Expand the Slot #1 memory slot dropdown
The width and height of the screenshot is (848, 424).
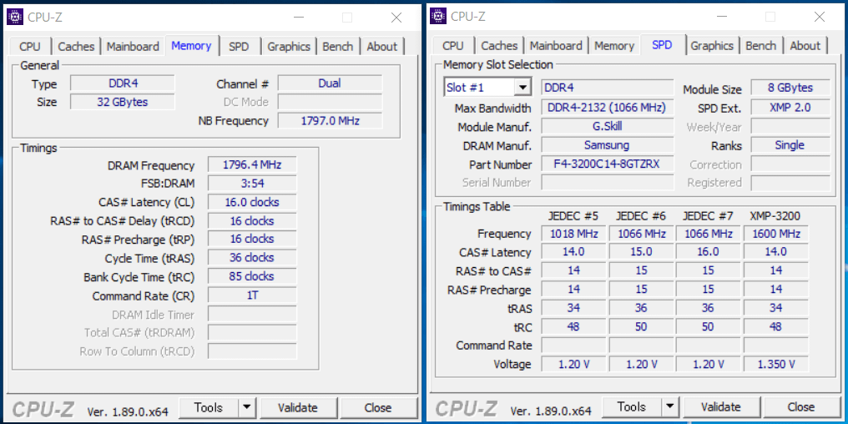(522, 88)
